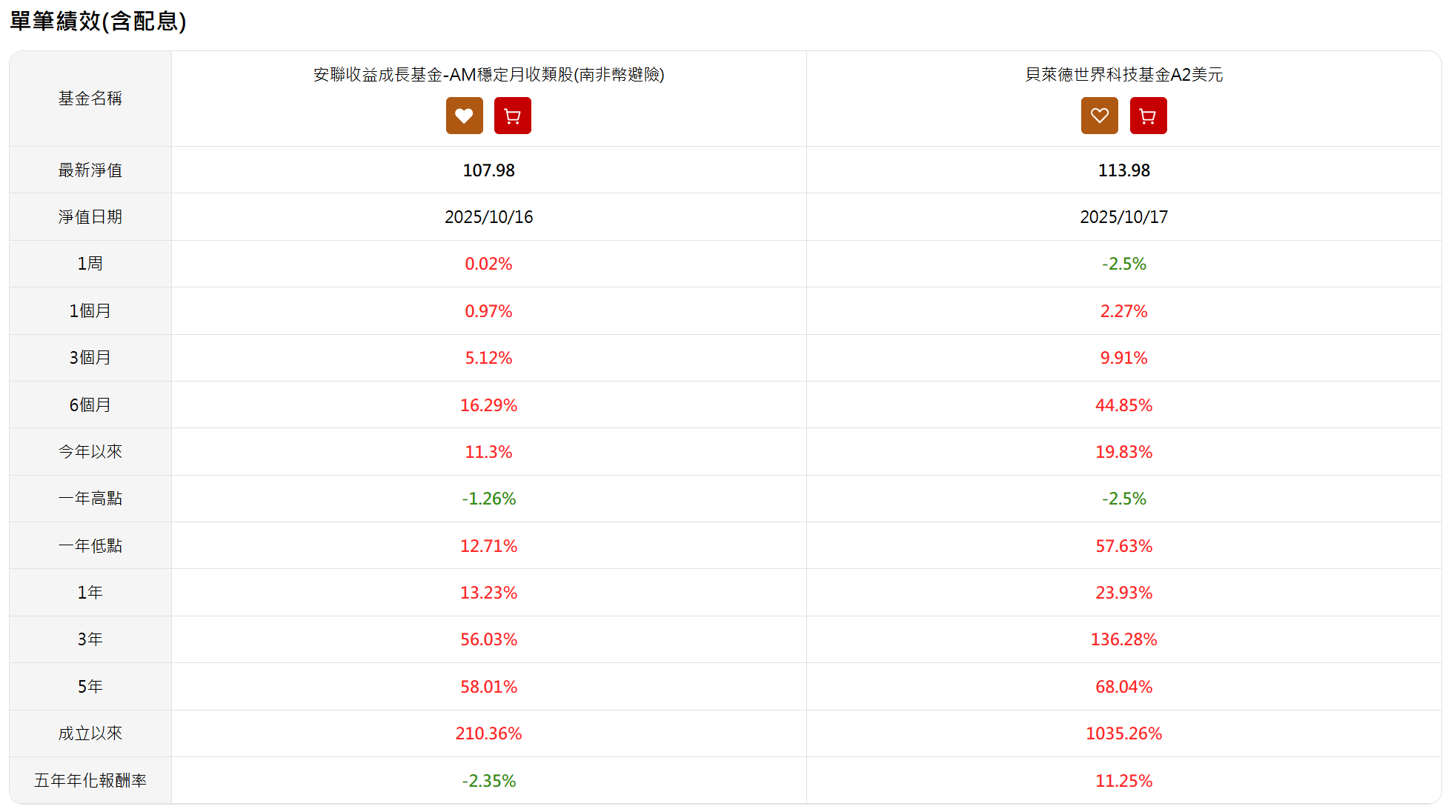Click the right fund's cart button to buy
This screenshot has width=1451, height=812.
(x=1148, y=116)
